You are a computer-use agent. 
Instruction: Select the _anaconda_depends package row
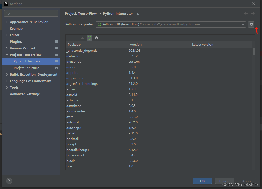tap(159, 50)
